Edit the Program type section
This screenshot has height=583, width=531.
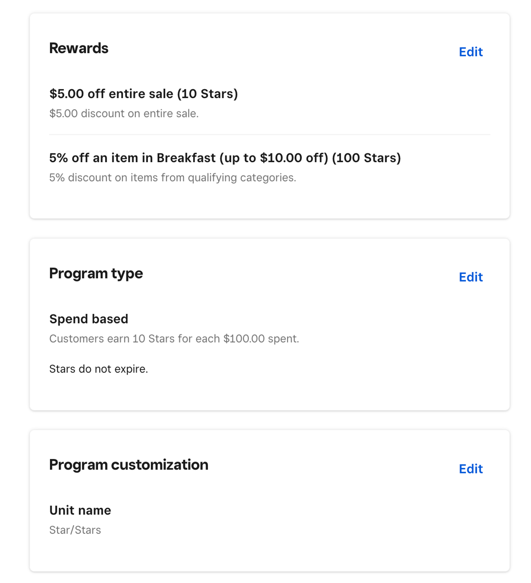point(470,277)
